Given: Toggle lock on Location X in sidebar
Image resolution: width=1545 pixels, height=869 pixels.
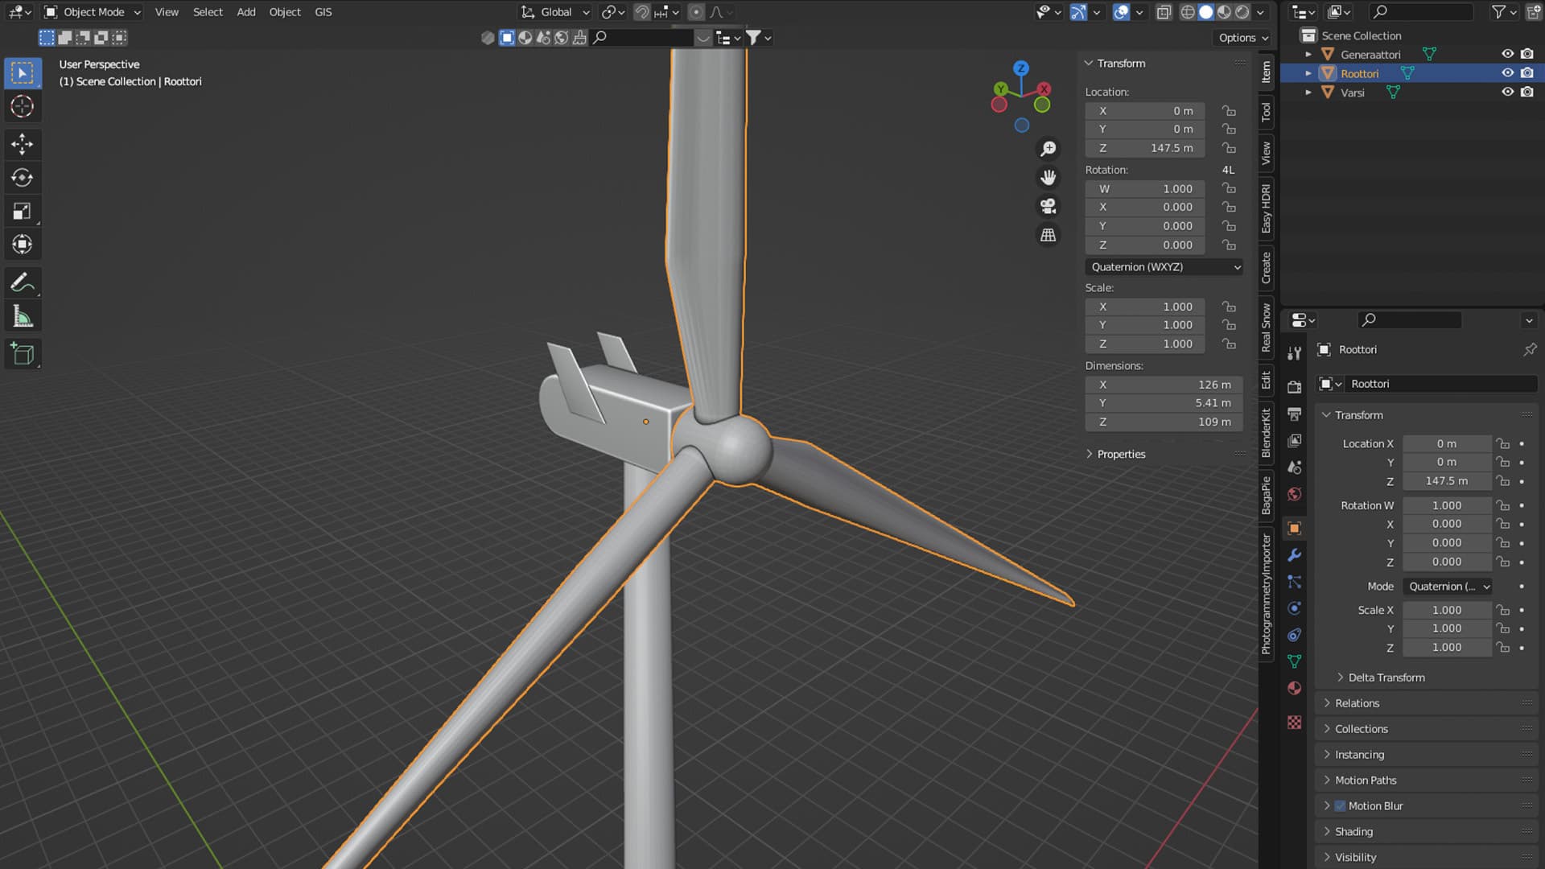Looking at the screenshot, I should click(1229, 111).
